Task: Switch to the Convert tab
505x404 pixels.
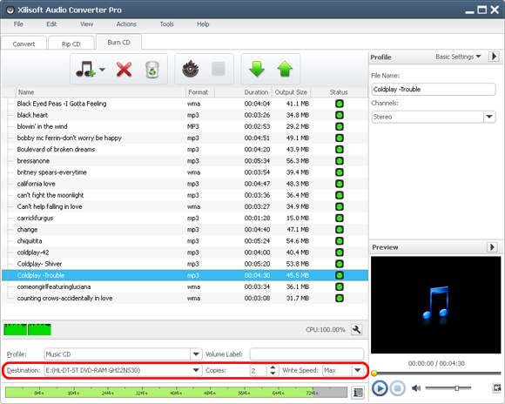Action: [x=24, y=44]
